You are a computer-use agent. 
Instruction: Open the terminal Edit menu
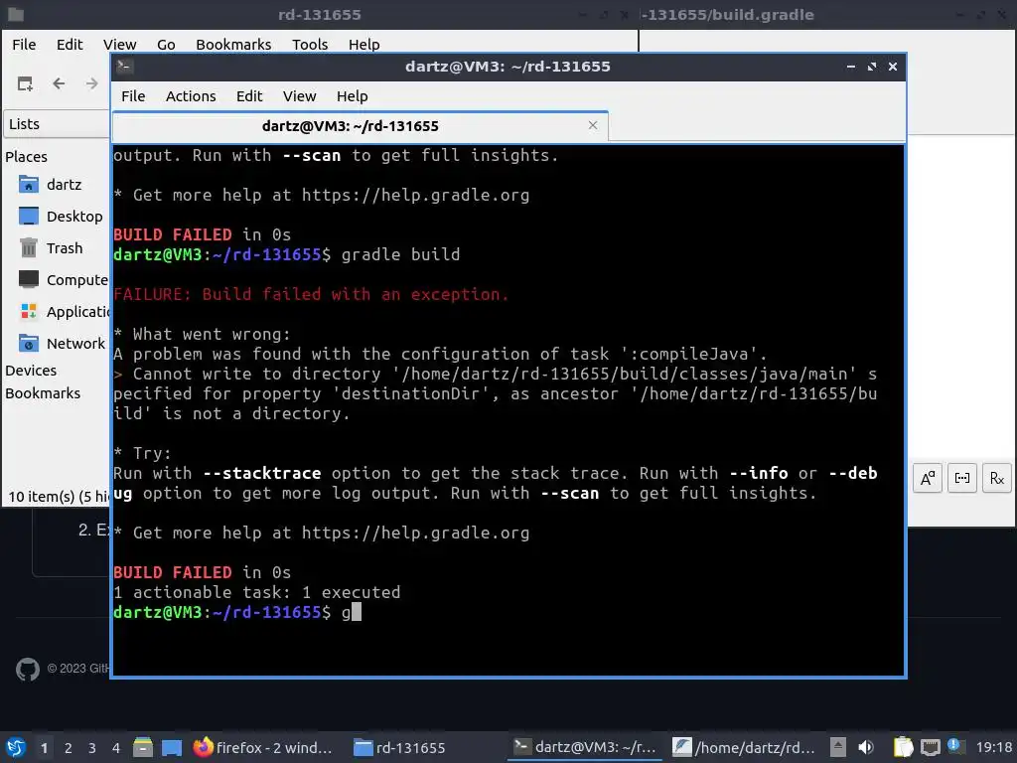point(249,96)
